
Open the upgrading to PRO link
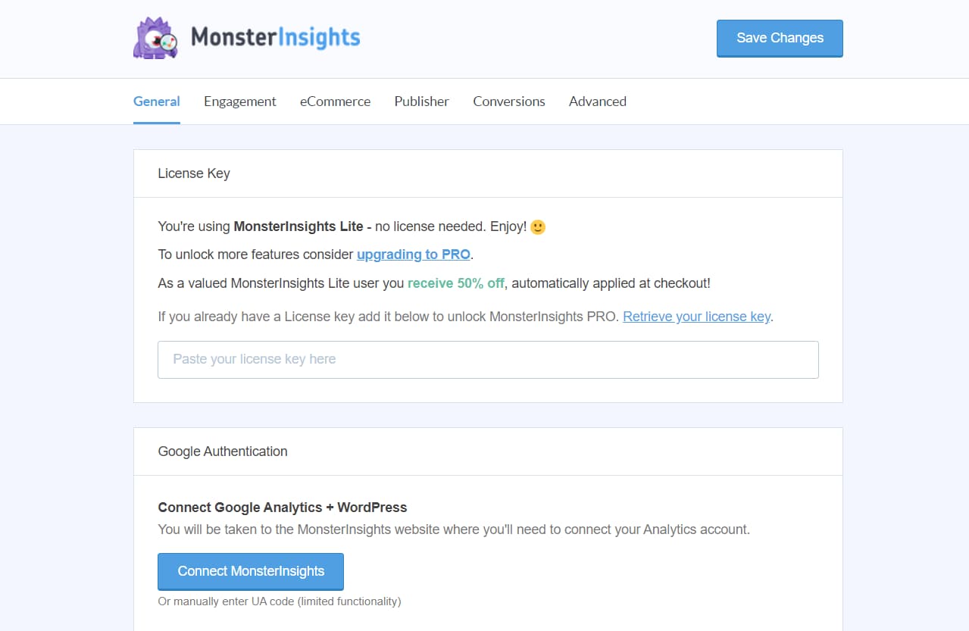click(x=413, y=254)
